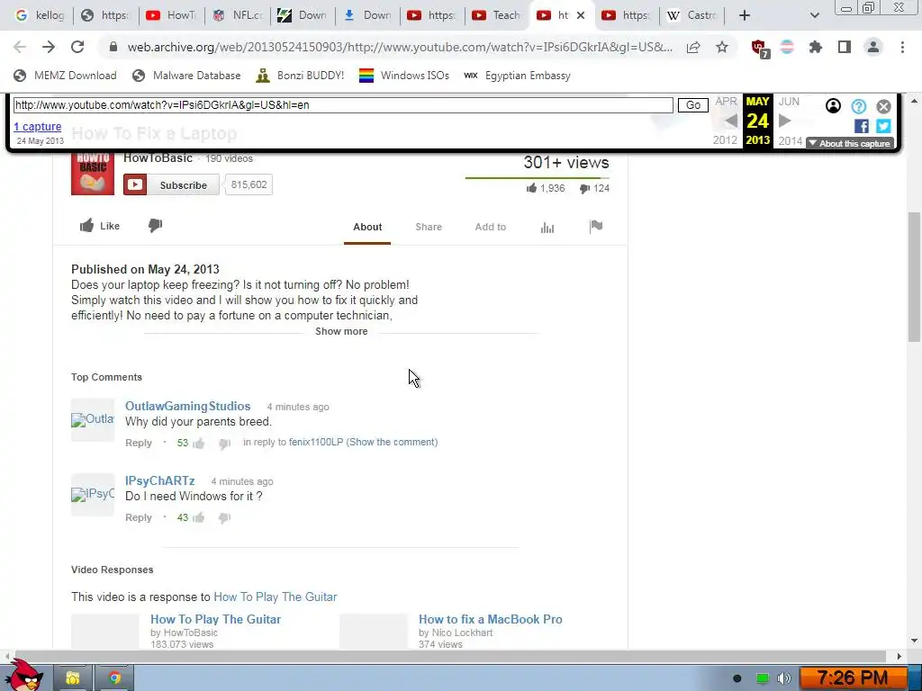Open MEMZ Download bookmark
This screenshot has width=922, height=691.
(x=65, y=76)
